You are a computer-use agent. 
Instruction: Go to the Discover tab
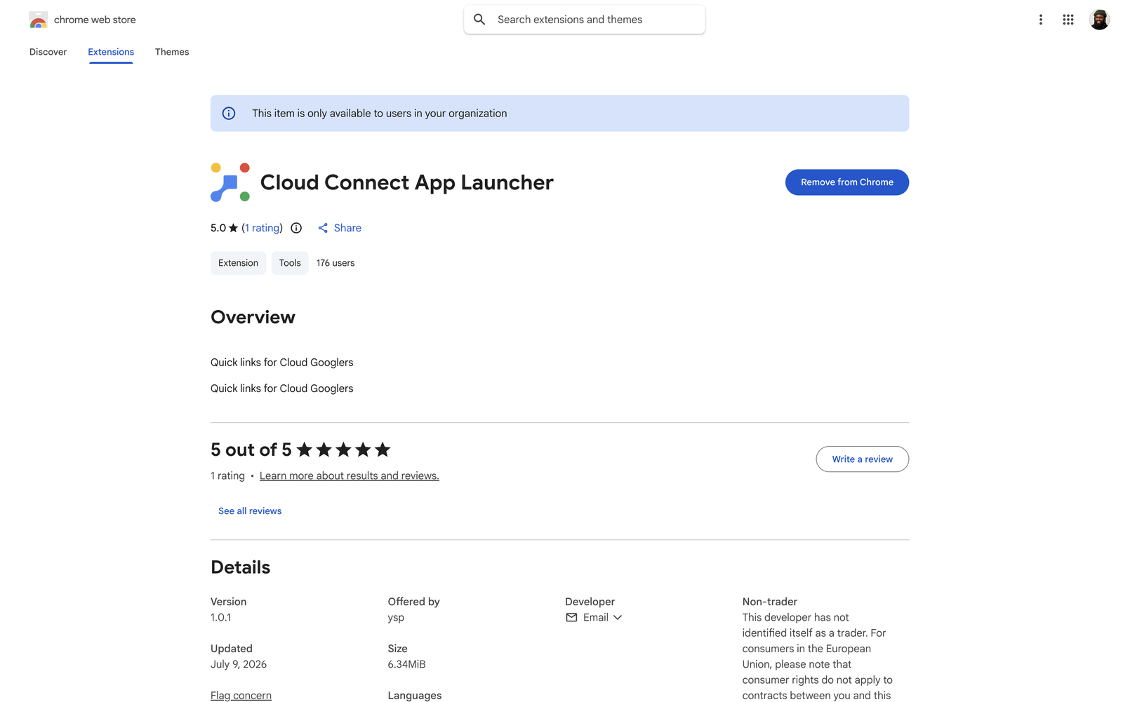(x=48, y=52)
